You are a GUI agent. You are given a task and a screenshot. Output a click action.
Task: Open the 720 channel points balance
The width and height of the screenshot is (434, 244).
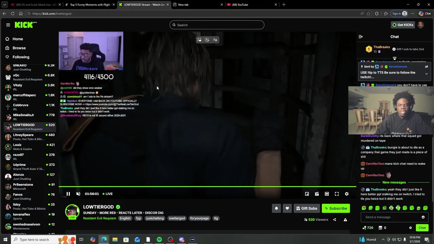(368, 228)
